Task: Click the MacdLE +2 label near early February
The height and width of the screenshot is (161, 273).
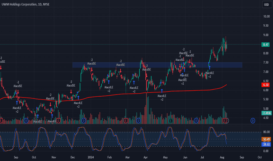Action: tap(109, 89)
